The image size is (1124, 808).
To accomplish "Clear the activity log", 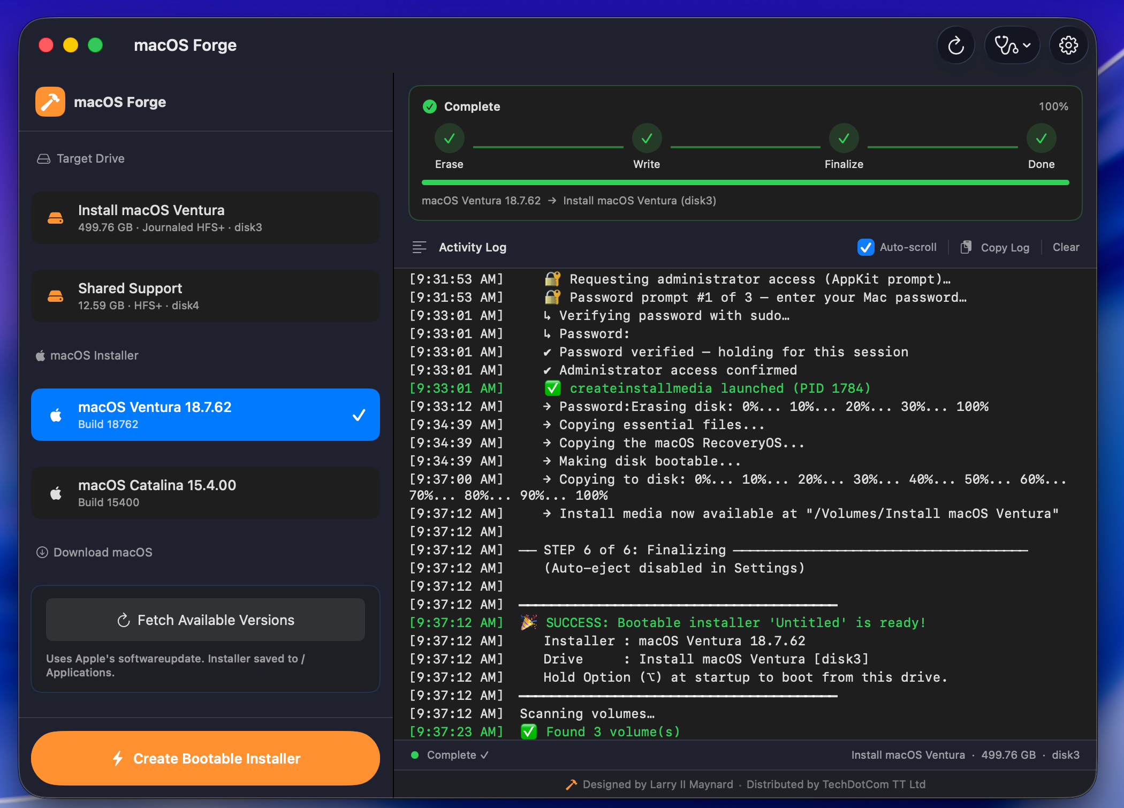I will click(x=1066, y=247).
